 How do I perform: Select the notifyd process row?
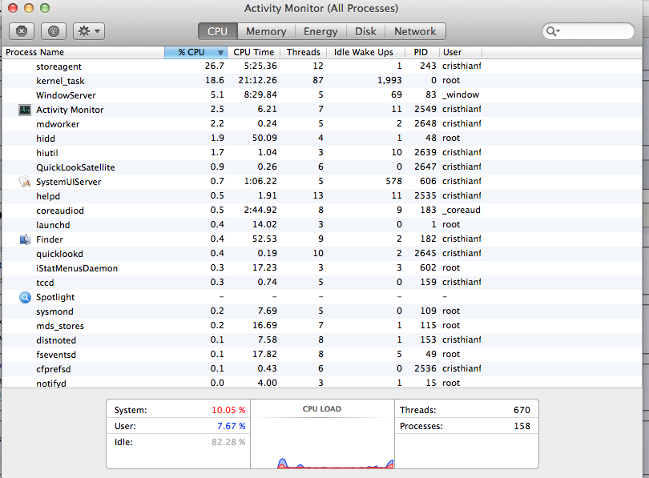[x=322, y=383]
